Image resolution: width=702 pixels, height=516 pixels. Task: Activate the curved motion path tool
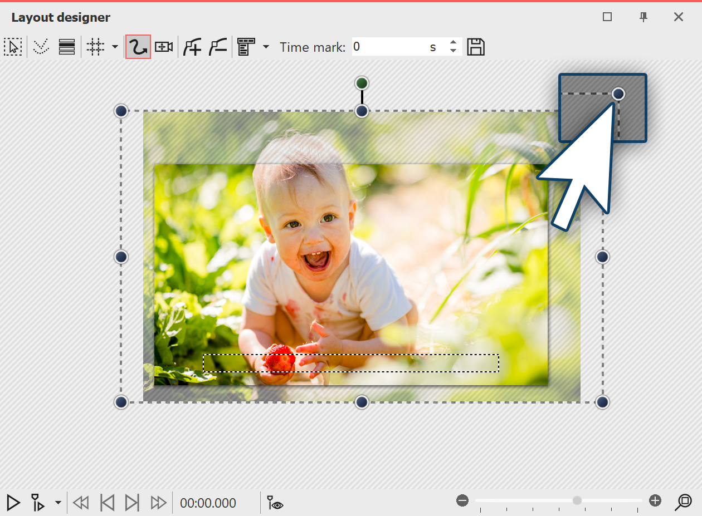[x=138, y=47]
